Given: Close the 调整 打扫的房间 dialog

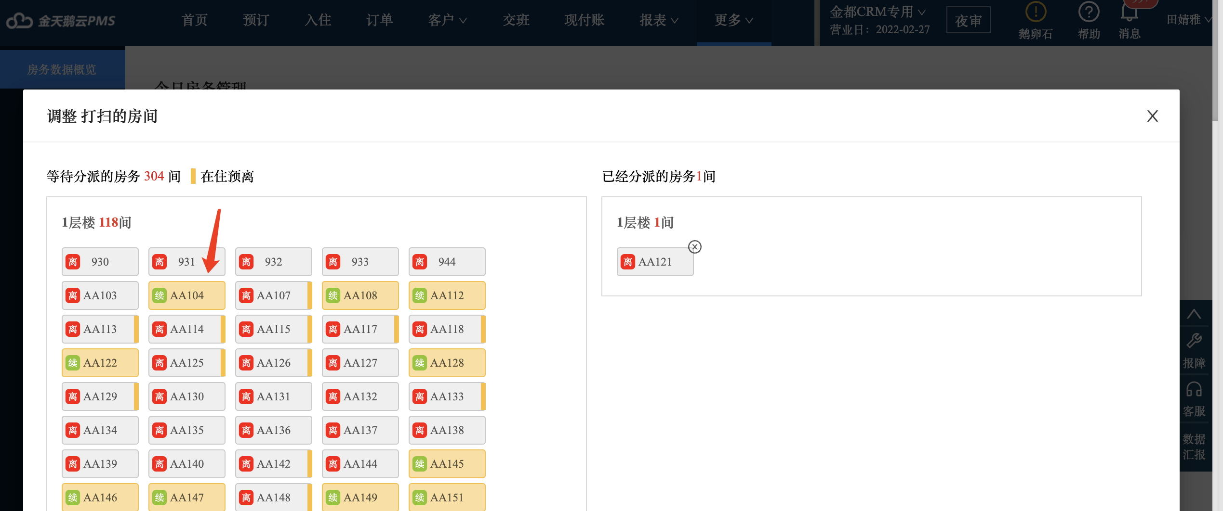Looking at the screenshot, I should [1152, 116].
